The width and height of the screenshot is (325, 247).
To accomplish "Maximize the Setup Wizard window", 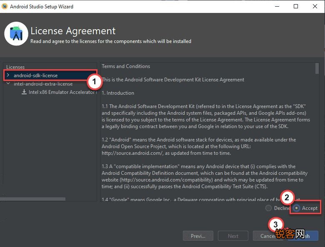I will (x=296, y=6).
